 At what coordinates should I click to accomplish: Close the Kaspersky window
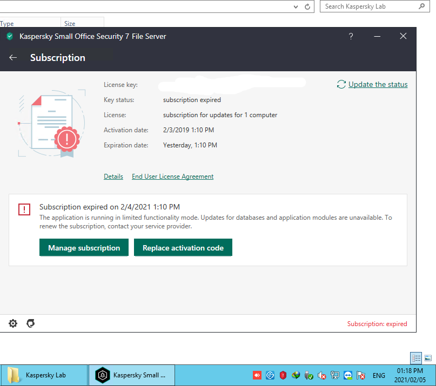[x=403, y=36]
